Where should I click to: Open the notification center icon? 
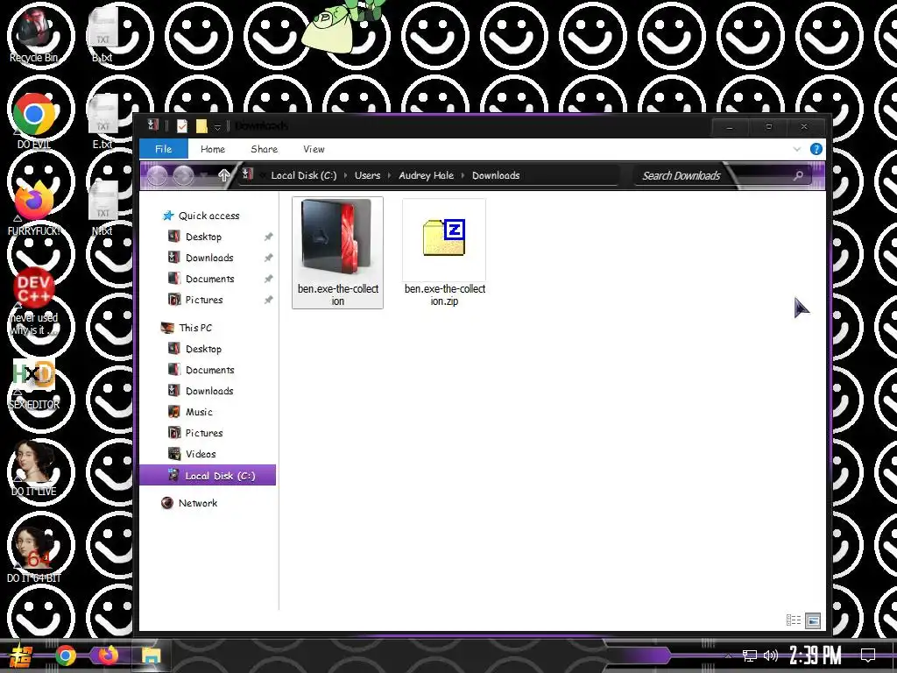point(868,655)
